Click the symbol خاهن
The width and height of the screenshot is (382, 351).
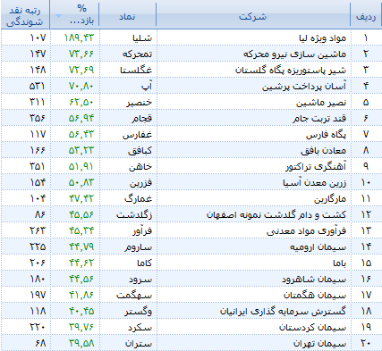click(x=140, y=167)
